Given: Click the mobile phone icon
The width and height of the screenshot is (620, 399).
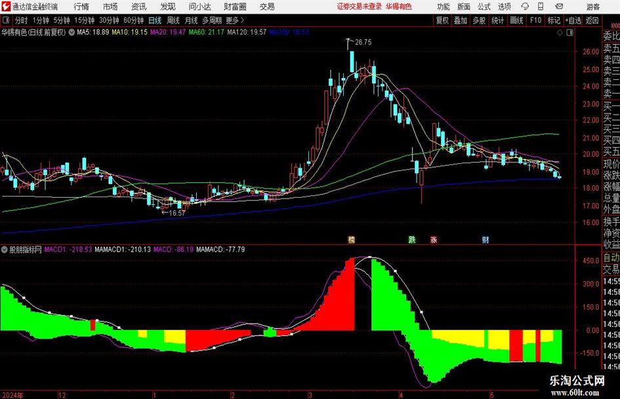Looking at the screenshot, I should 541,7.
